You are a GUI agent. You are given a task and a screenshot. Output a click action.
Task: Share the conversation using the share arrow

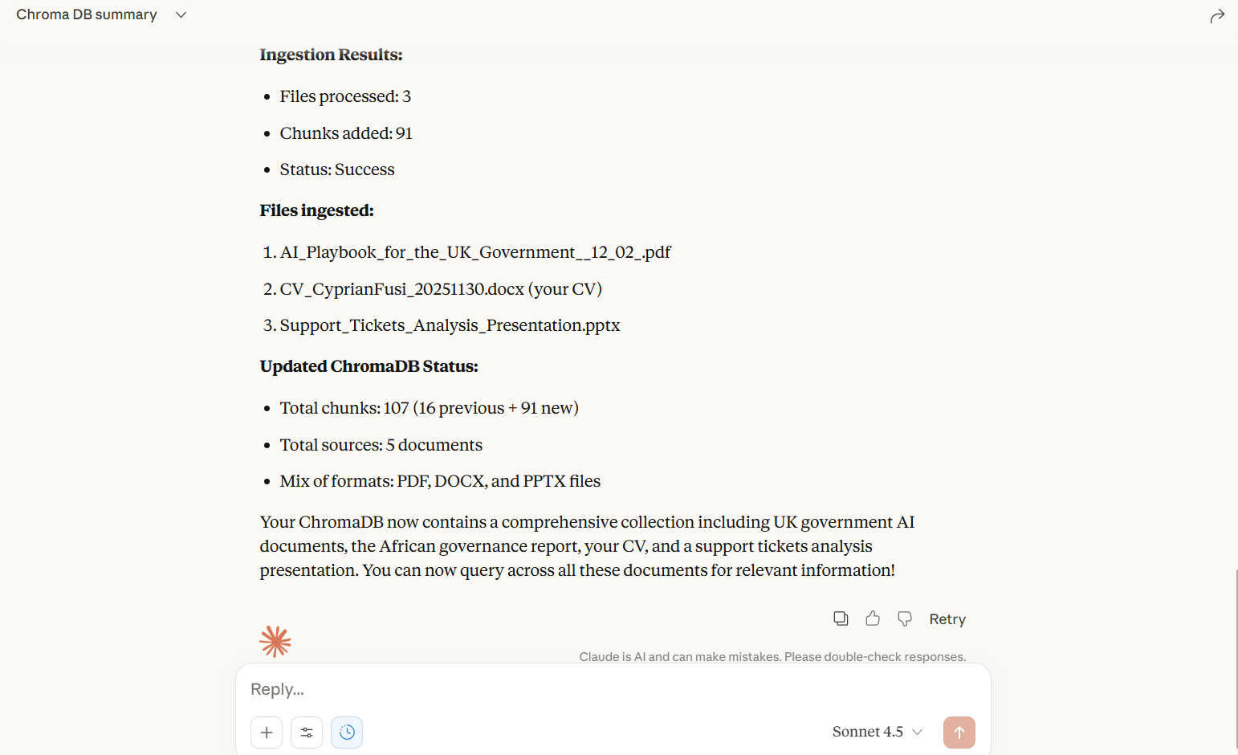1217,14
